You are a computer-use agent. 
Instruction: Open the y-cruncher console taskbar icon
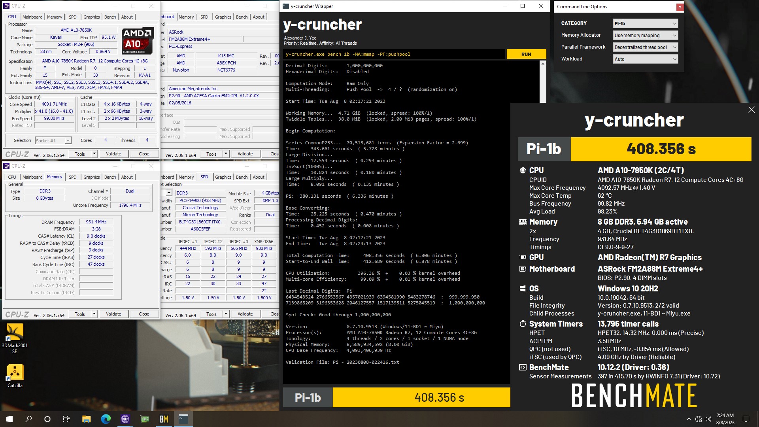tap(183, 419)
